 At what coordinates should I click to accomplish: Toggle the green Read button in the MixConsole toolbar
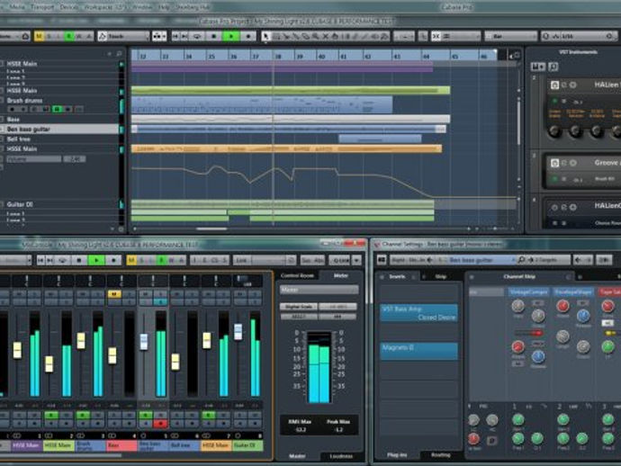(x=162, y=260)
